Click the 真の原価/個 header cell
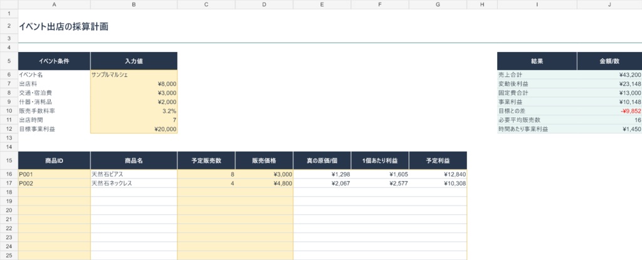This screenshot has width=642, height=260. (x=322, y=160)
